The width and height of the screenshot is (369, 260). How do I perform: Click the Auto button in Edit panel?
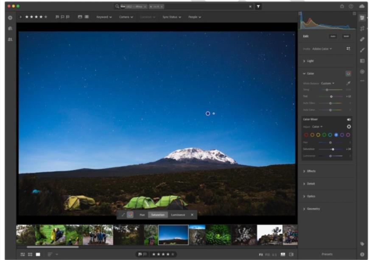333,36
